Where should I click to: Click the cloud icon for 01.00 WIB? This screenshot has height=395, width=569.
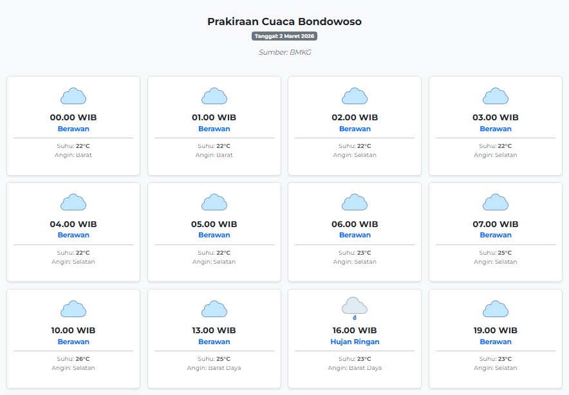(214, 96)
